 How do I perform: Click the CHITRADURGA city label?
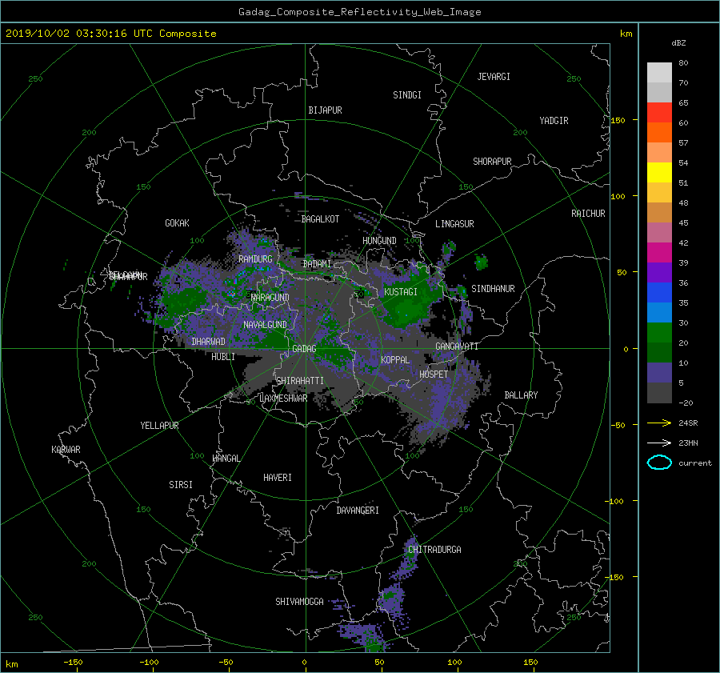tap(434, 550)
